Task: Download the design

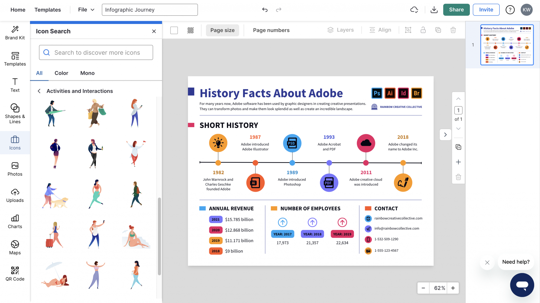Action: (x=434, y=9)
